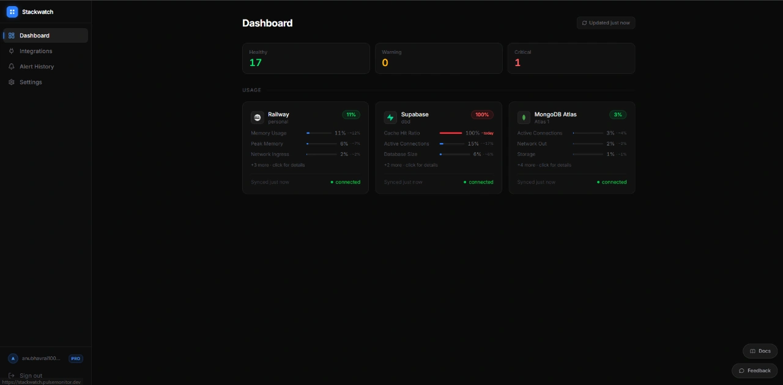Viewport: 783px width, 385px height.
Task: Click the Railway service logo icon
Action: point(258,117)
